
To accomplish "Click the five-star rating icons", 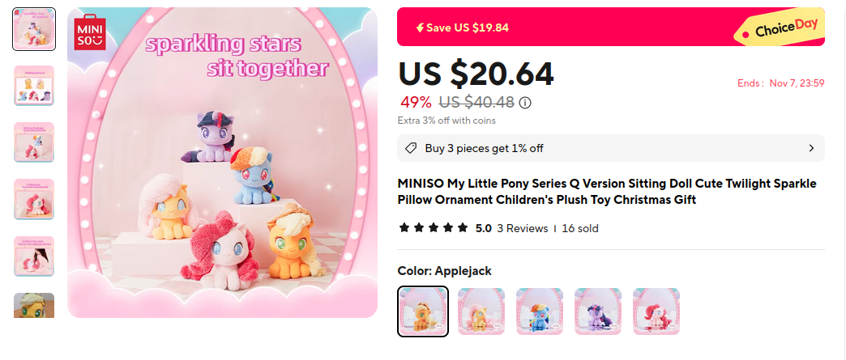I will 434,228.
